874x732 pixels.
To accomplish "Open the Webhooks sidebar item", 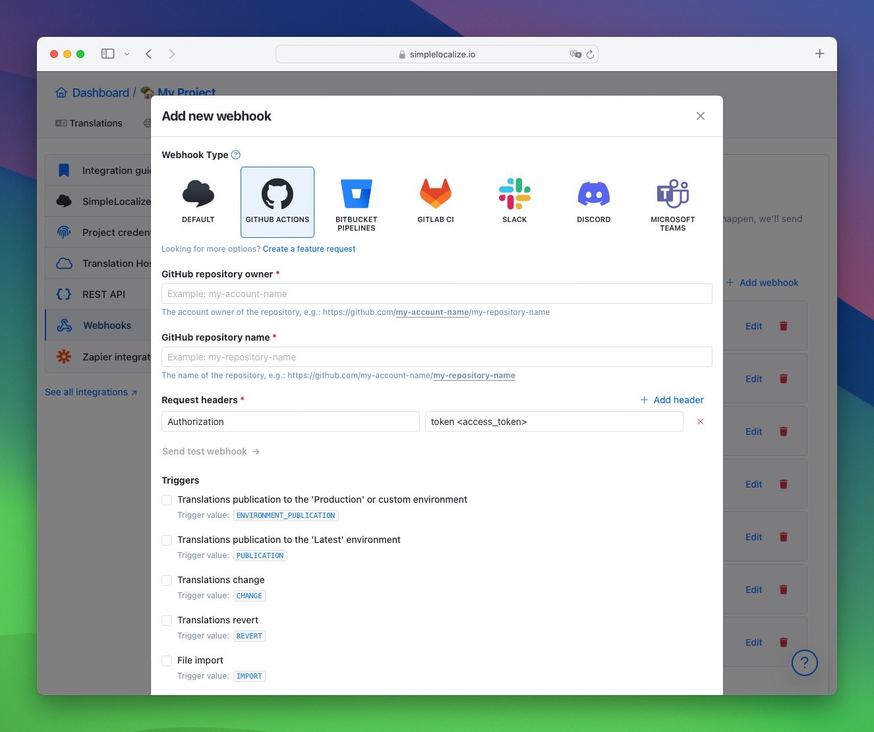I will [98, 325].
